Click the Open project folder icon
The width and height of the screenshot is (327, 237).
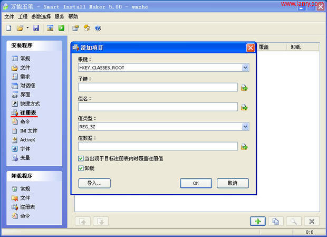[x=20, y=28]
